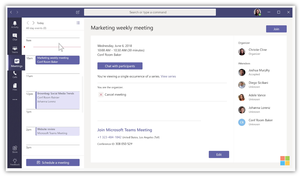Open the Teams section
Image resolution: width=301 pixels, height=177 pixels.
pyautogui.click(x=15, y=49)
